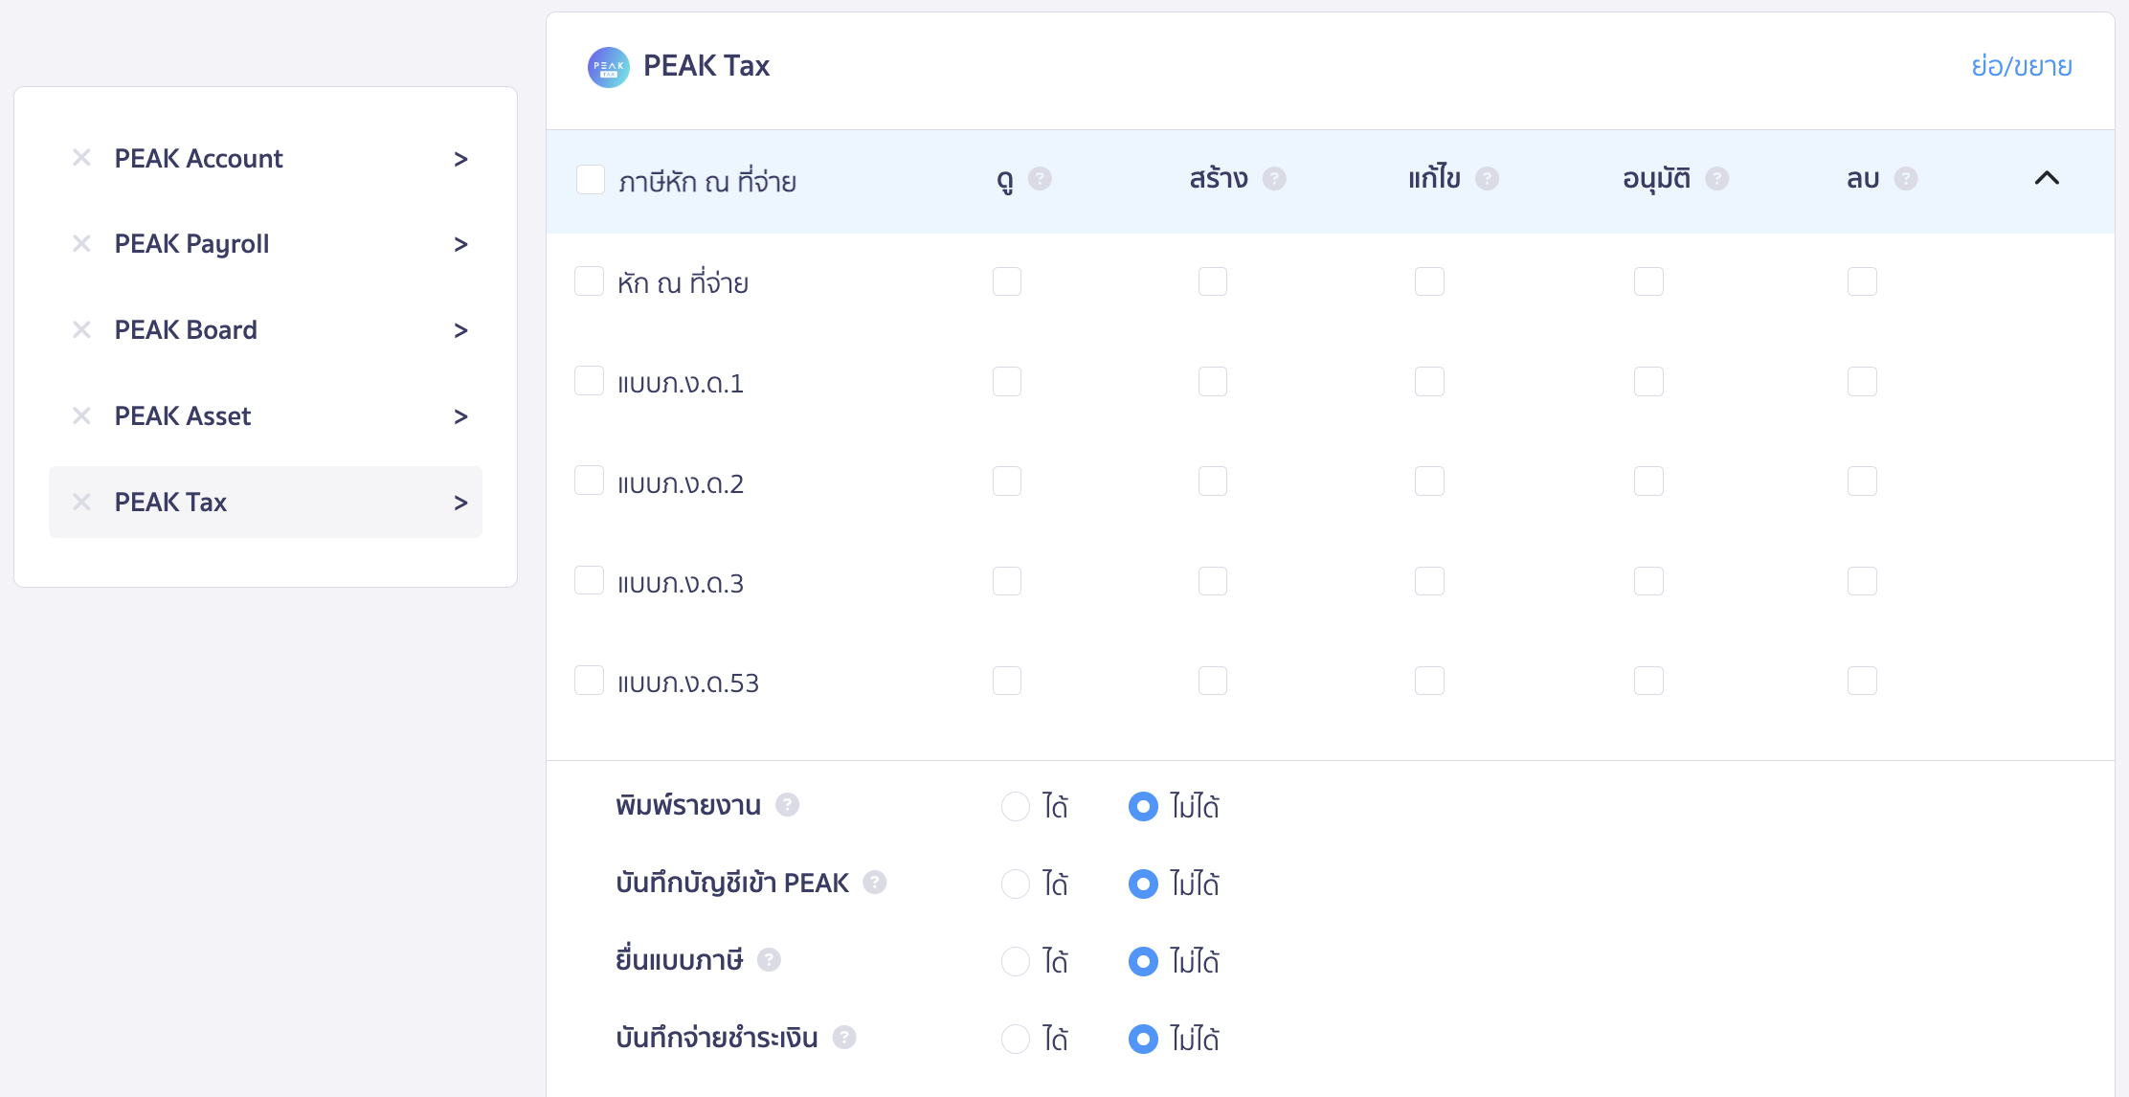Viewport: 2129px width, 1097px height.
Task: Expand the PEAK Tax submenu arrow
Action: tap(460, 502)
